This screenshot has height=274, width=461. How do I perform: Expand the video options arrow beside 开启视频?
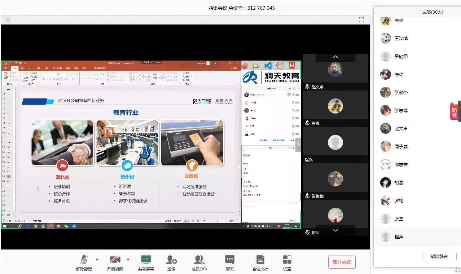(x=128, y=259)
